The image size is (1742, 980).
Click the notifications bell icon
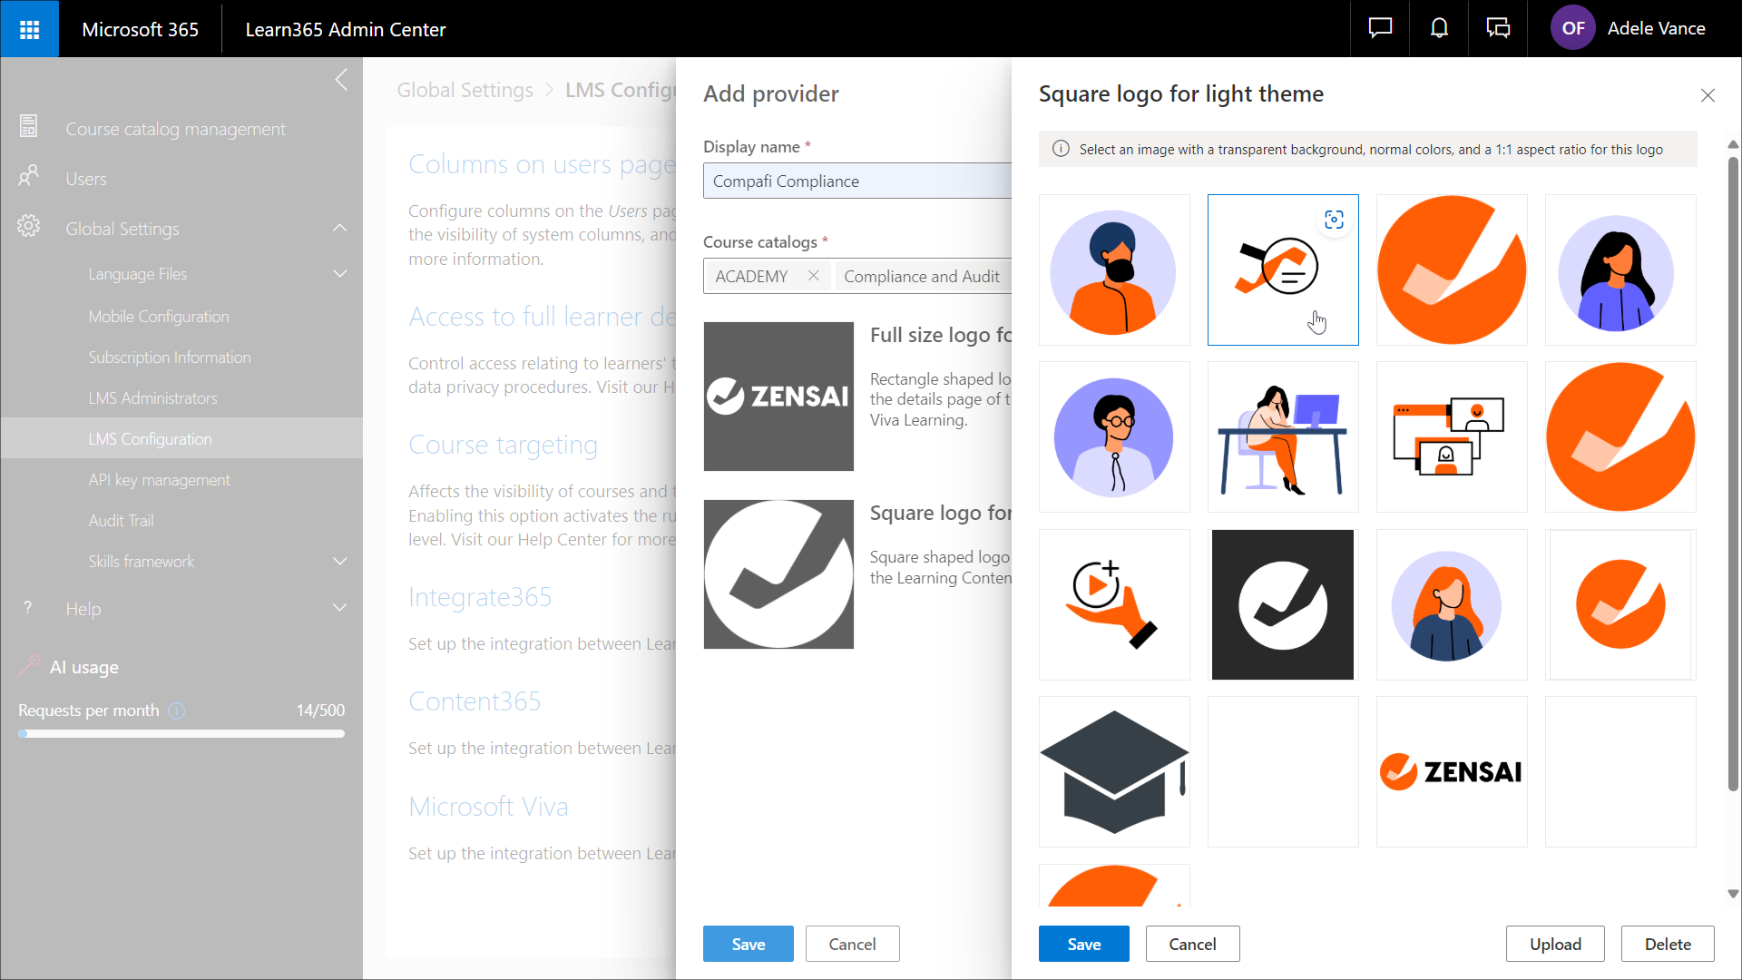click(x=1439, y=28)
